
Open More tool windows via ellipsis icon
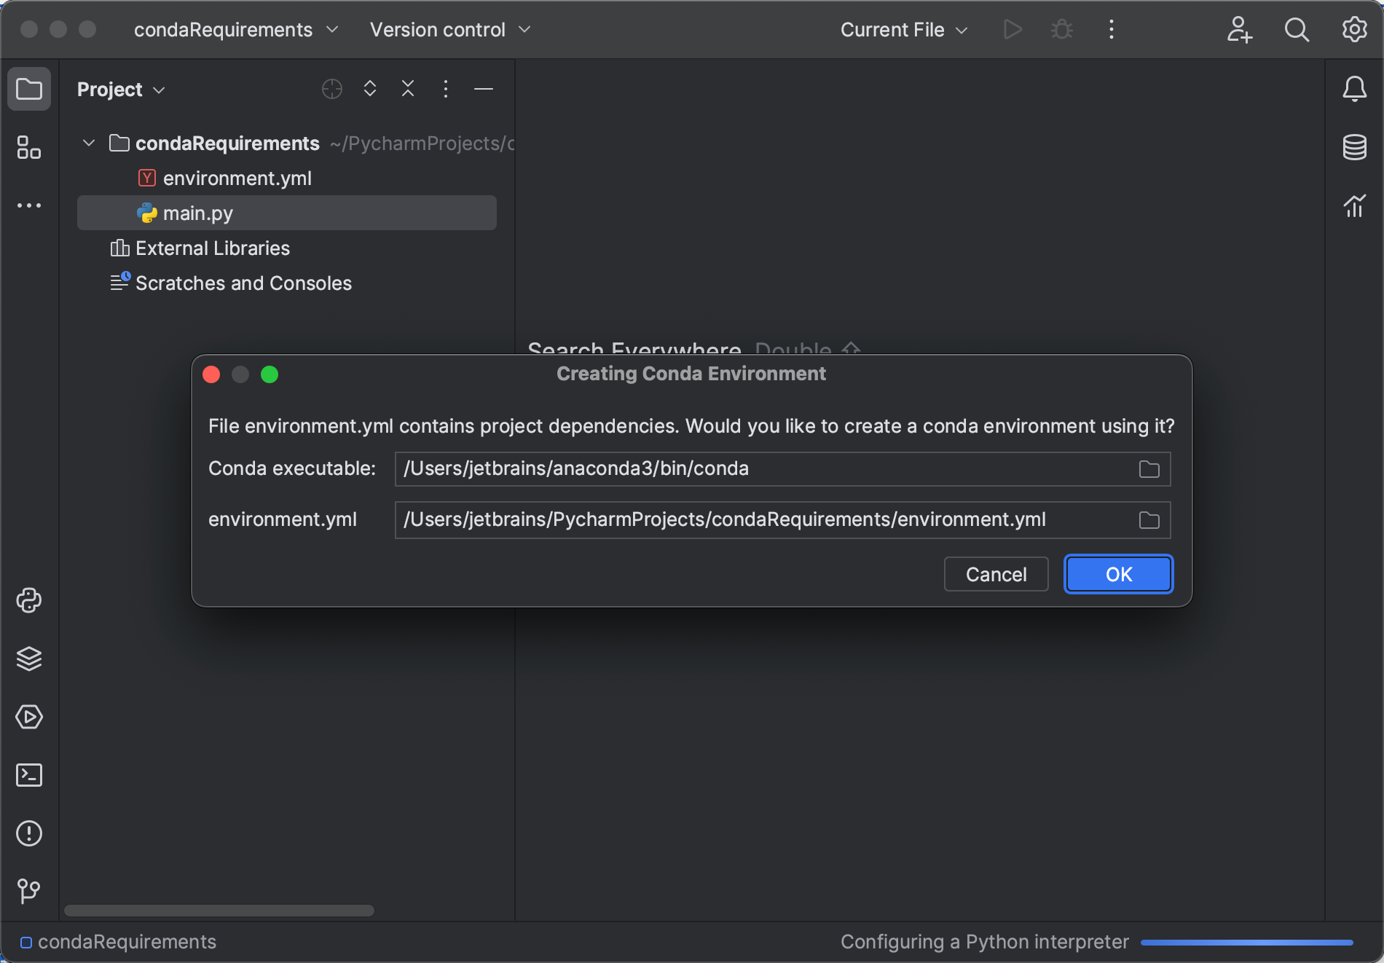click(29, 205)
